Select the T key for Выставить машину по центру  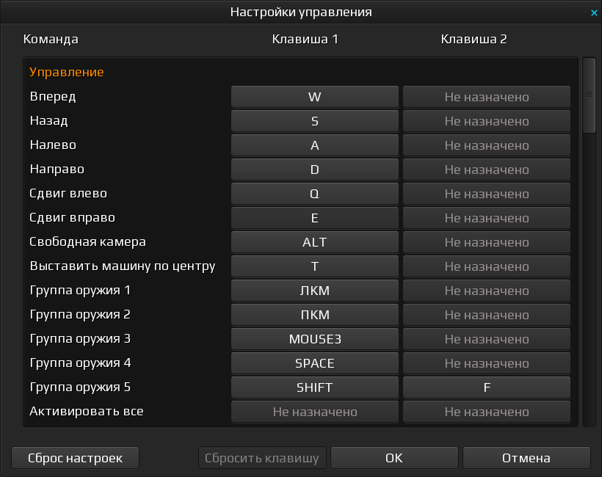(314, 266)
